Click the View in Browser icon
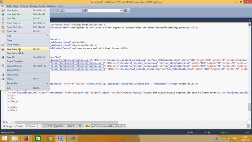 pyautogui.click(x=3, y=66)
